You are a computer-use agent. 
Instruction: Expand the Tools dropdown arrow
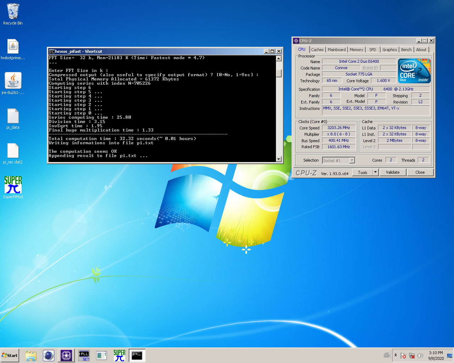pyautogui.click(x=376, y=172)
